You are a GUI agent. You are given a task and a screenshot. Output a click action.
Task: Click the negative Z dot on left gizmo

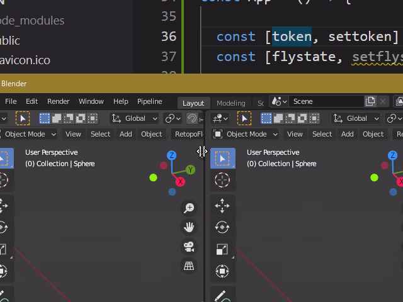click(x=172, y=192)
